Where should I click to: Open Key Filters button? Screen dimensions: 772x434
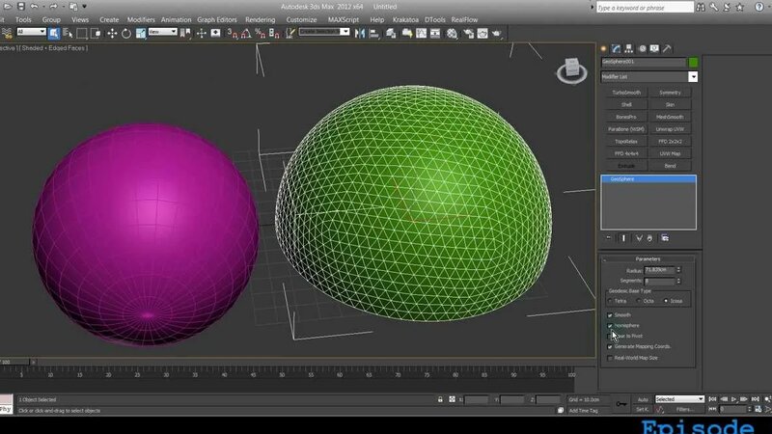click(x=685, y=409)
